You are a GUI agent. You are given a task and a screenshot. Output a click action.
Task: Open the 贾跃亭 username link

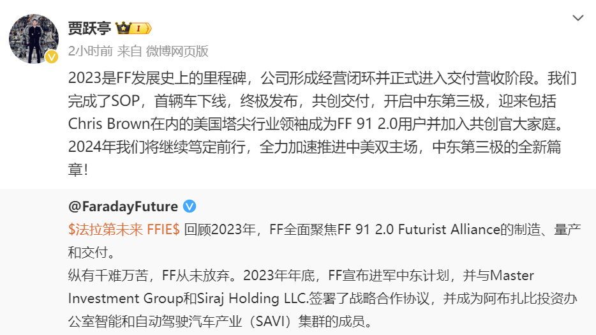[90, 28]
